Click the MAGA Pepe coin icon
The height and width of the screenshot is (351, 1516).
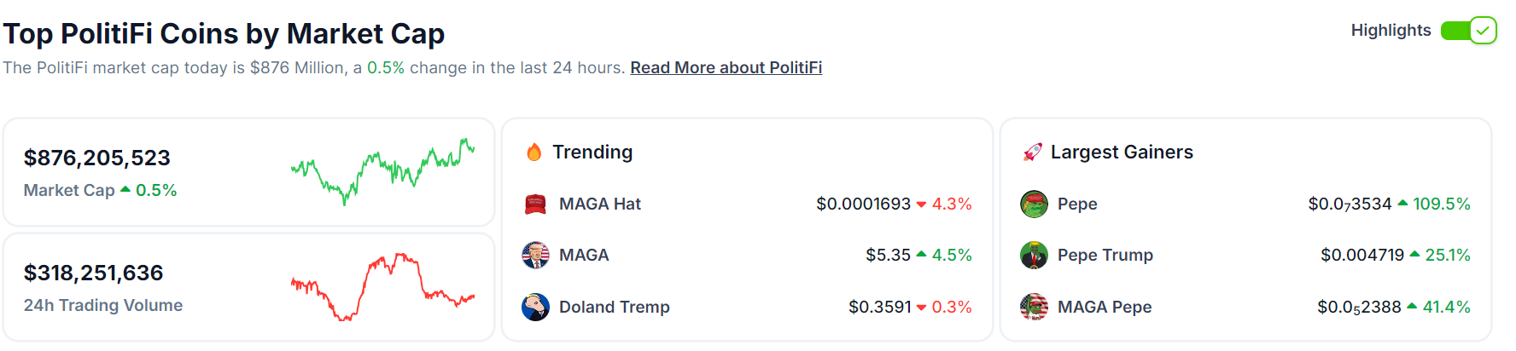[x=1034, y=307]
